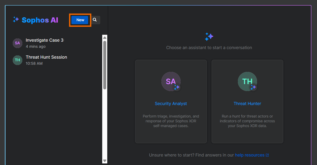Click the TH avatar beside Threat Hunt Session
Image resolution: width=317 pixels, height=165 pixels.
click(x=18, y=60)
